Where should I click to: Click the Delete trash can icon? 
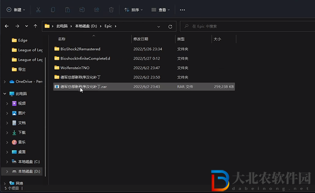click(x=111, y=9)
